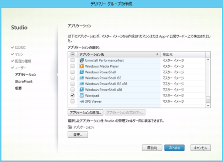Click the Studio heading text
This screenshot has height=162, width=223.
[x=19, y=28]
